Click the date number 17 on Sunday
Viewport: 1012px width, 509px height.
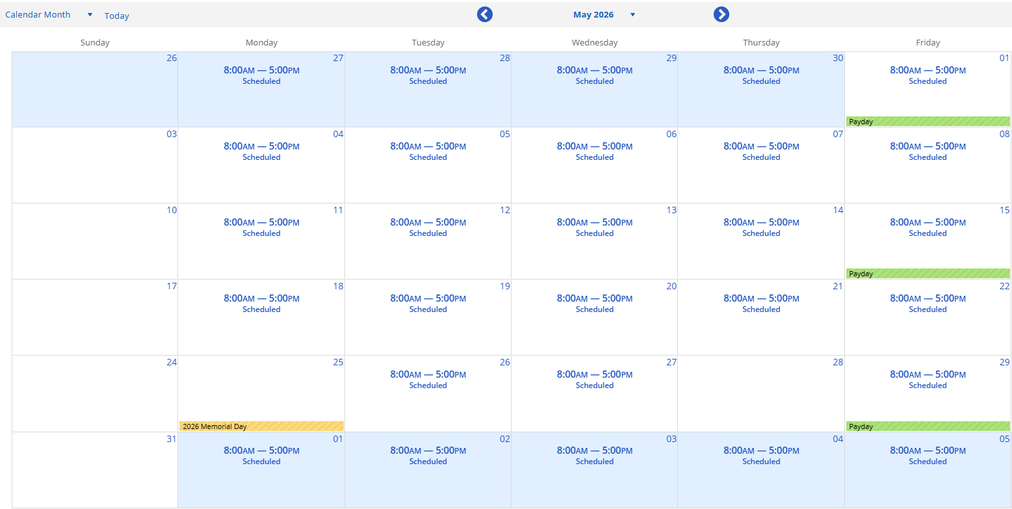pyautogui.click(x=172, y=286)
